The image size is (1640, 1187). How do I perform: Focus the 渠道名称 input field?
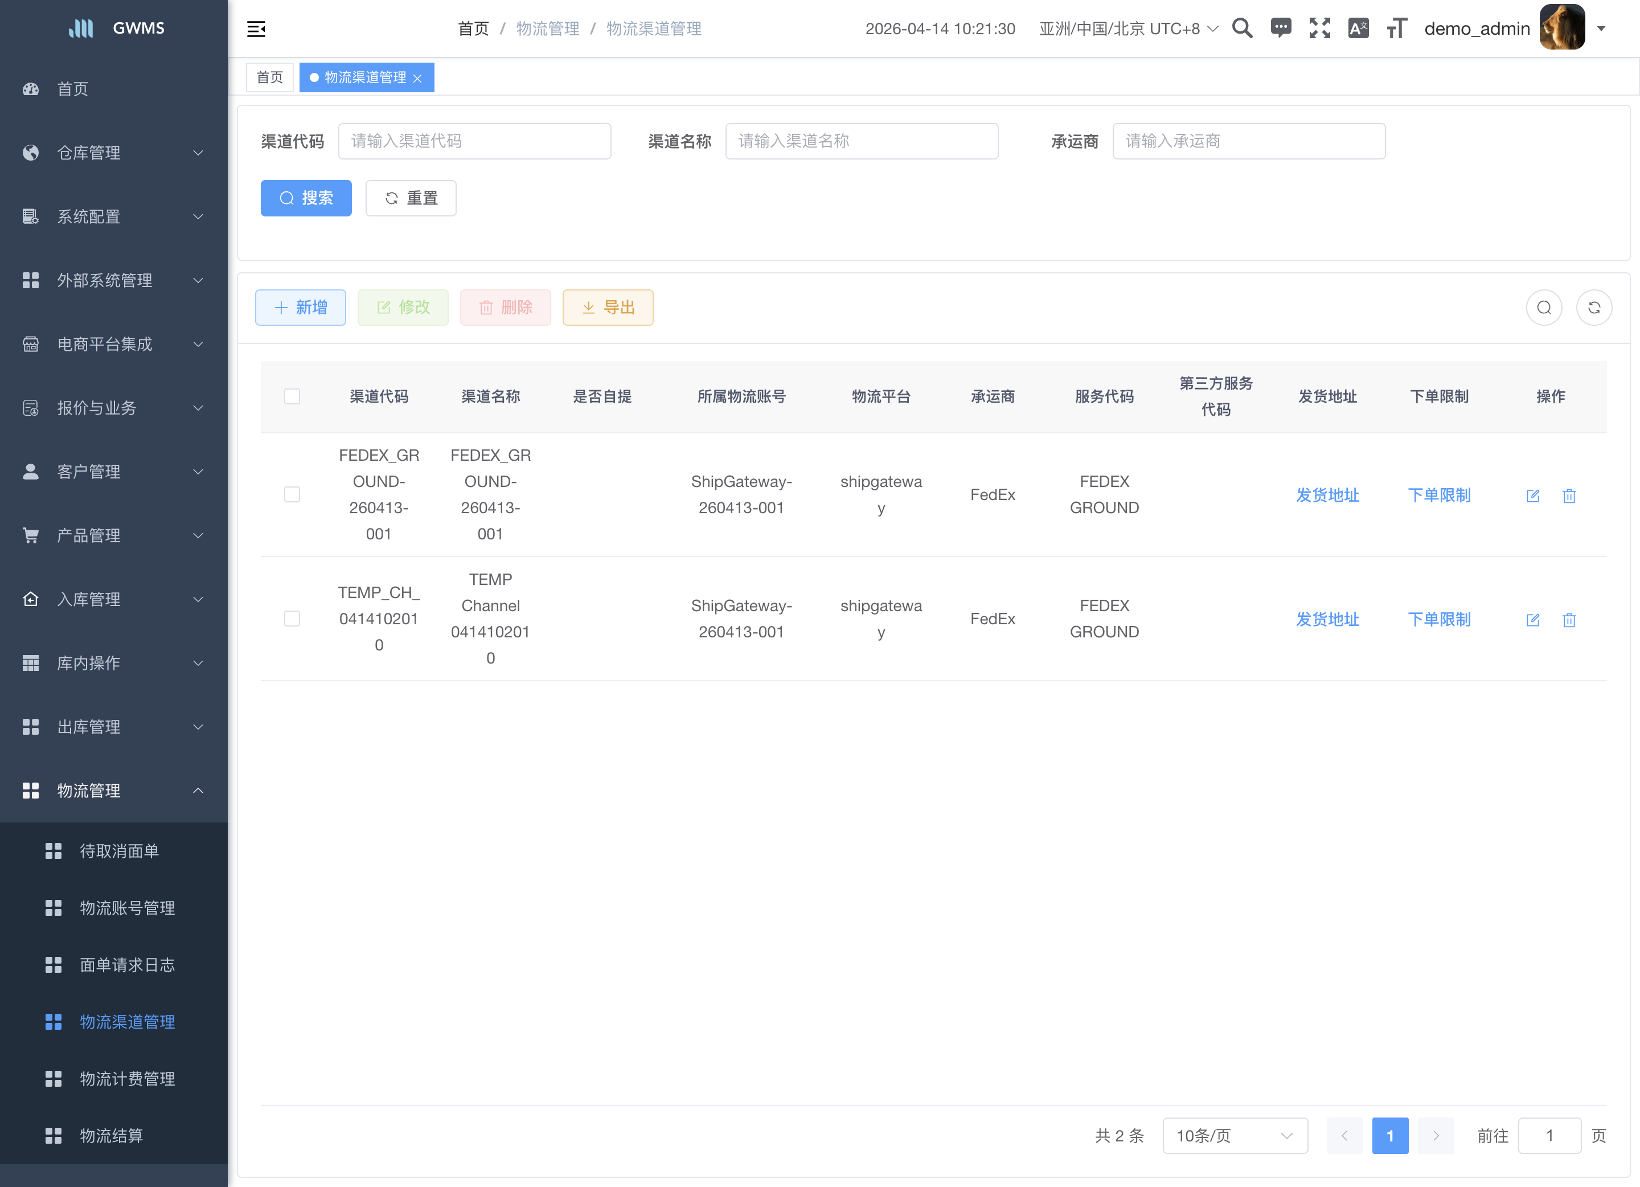[x=862, y=141]
